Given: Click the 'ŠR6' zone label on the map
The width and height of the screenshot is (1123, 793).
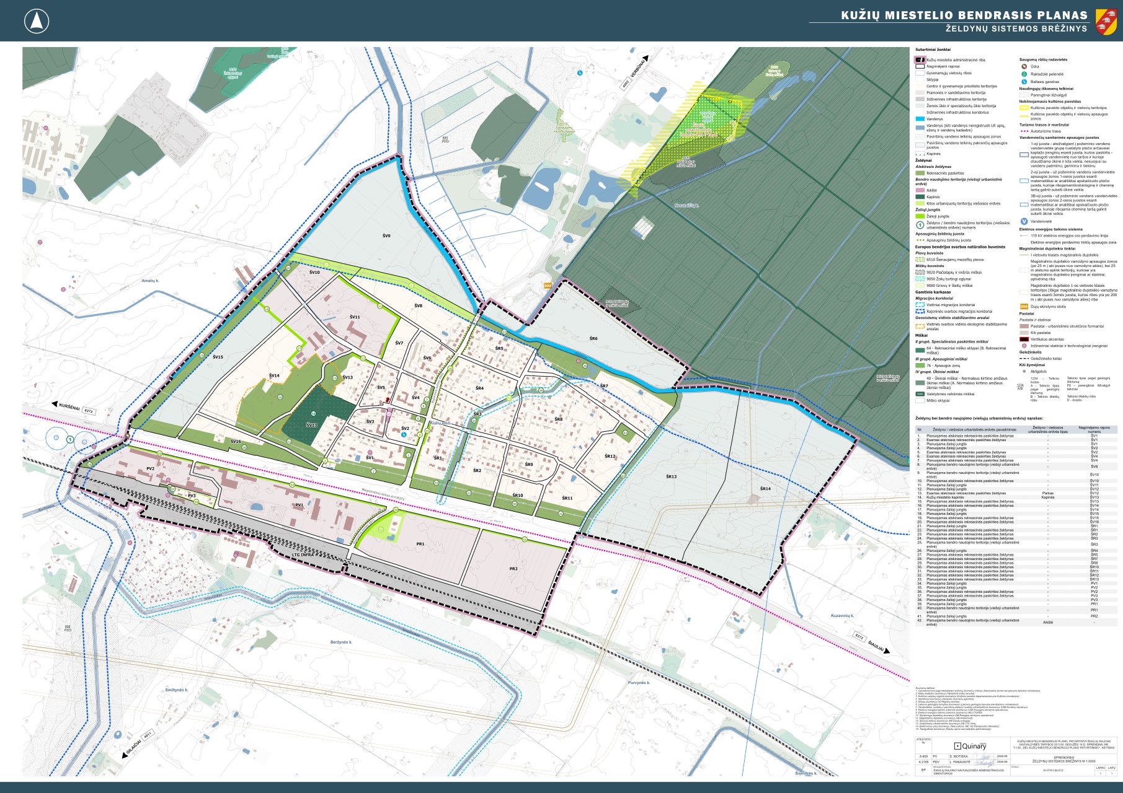Looking at the screenshot, I should [593, 338].
